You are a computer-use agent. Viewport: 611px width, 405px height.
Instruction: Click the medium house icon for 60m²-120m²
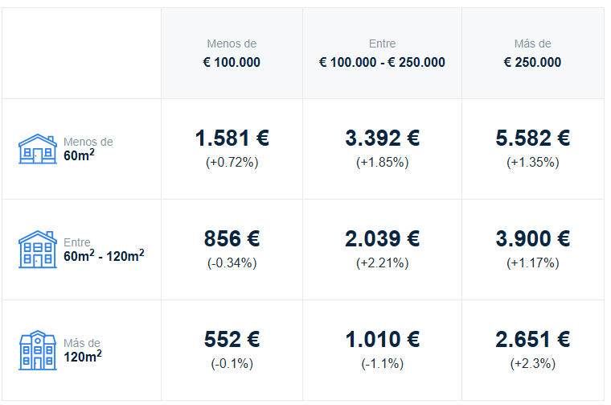click(x=38, y=250)
